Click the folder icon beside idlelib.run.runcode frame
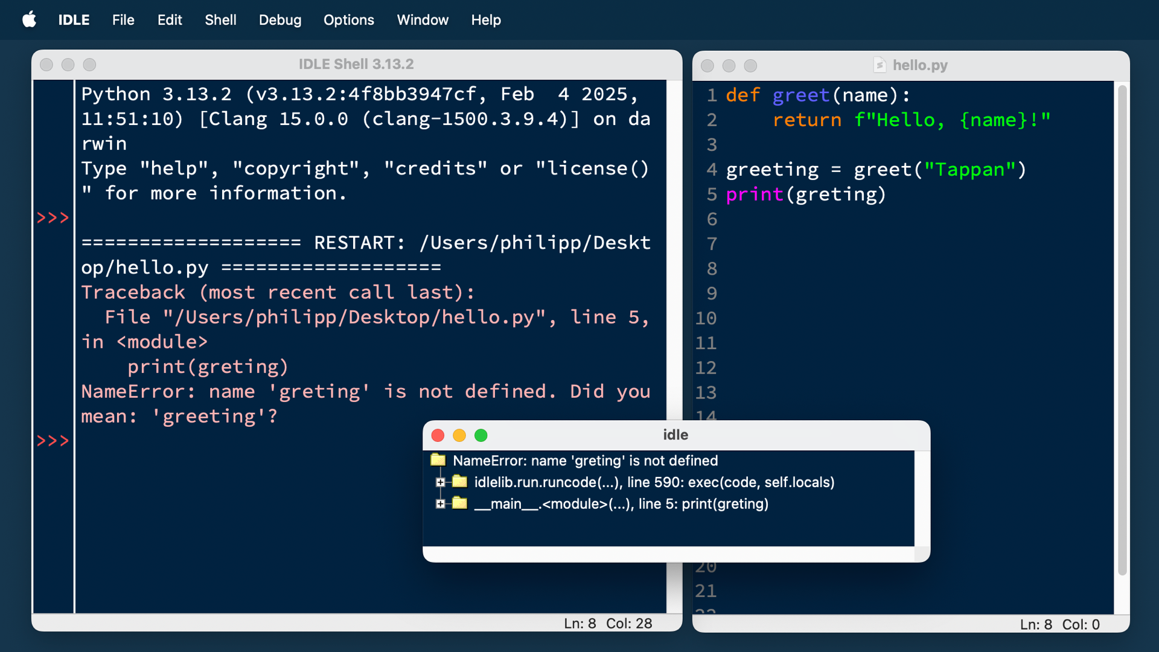 tap(460, 482)
